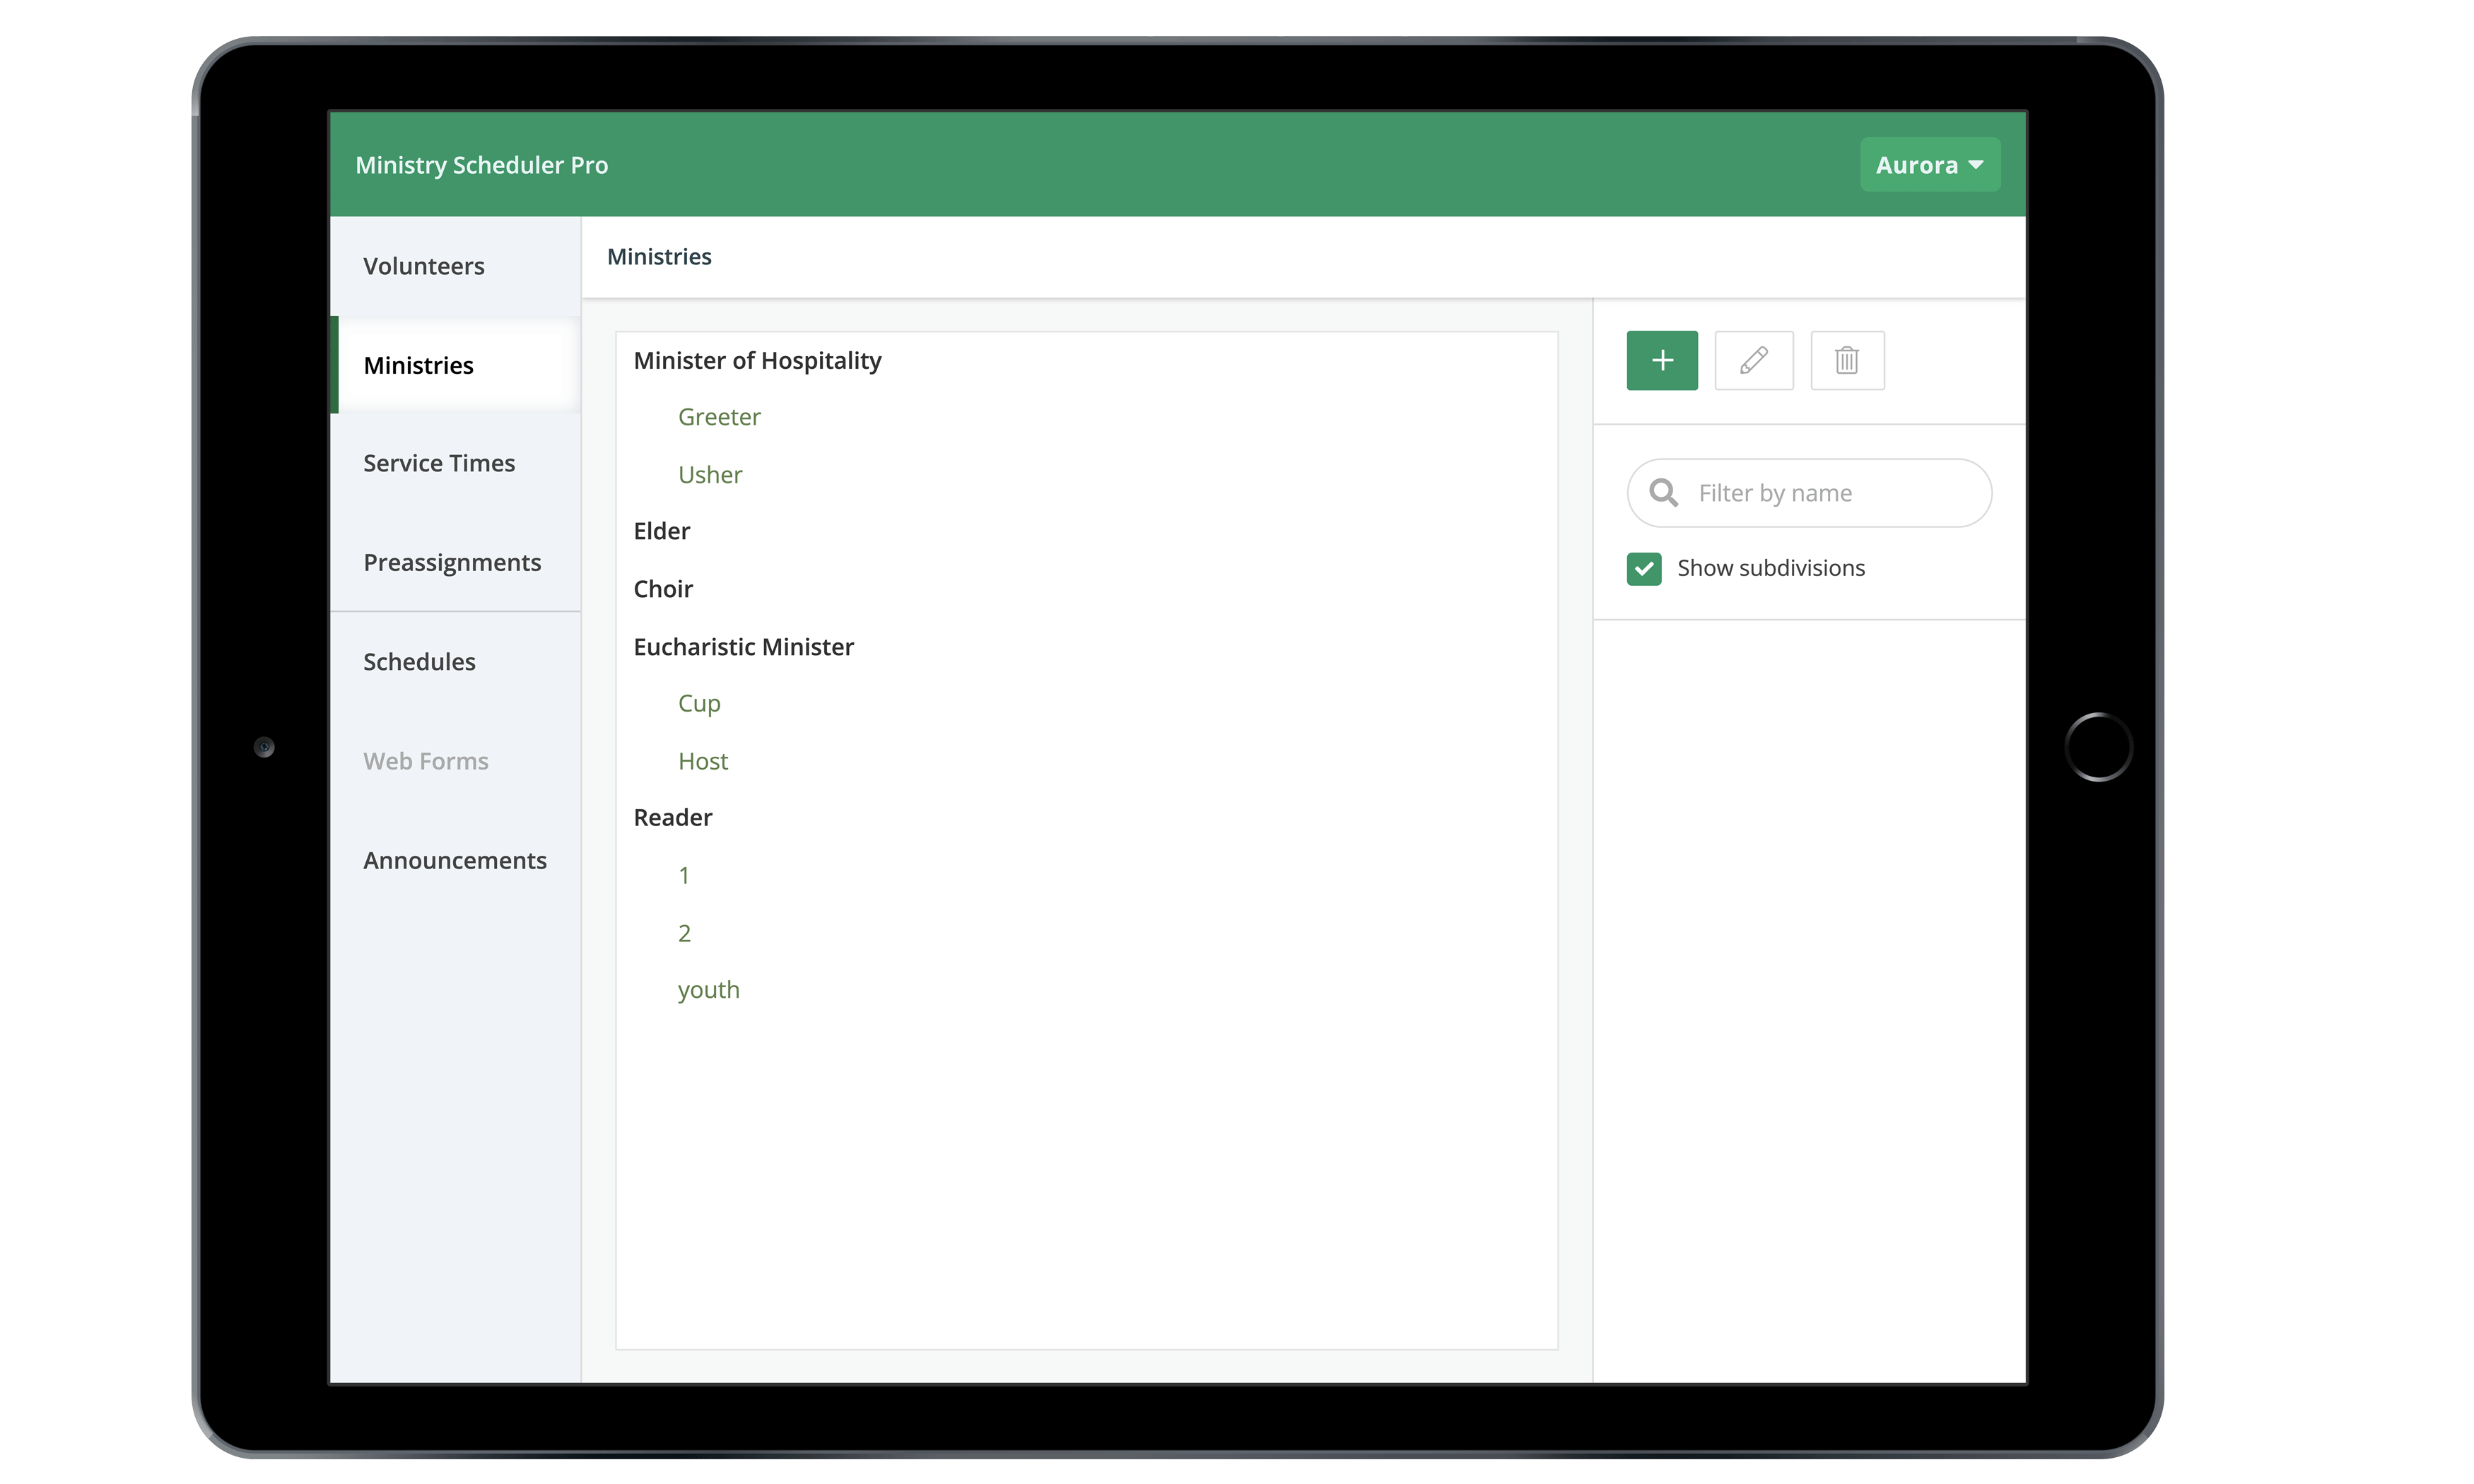Viewport: 2474px width, 1484px height.
Task: Select the youth subdivision under Reader
Action: 708,990
